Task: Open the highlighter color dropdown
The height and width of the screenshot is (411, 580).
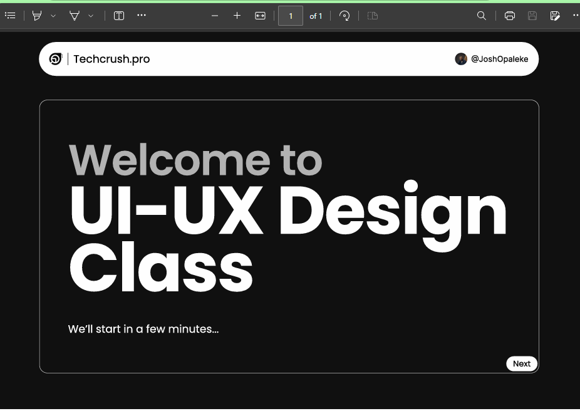Action: pos(53,16)
